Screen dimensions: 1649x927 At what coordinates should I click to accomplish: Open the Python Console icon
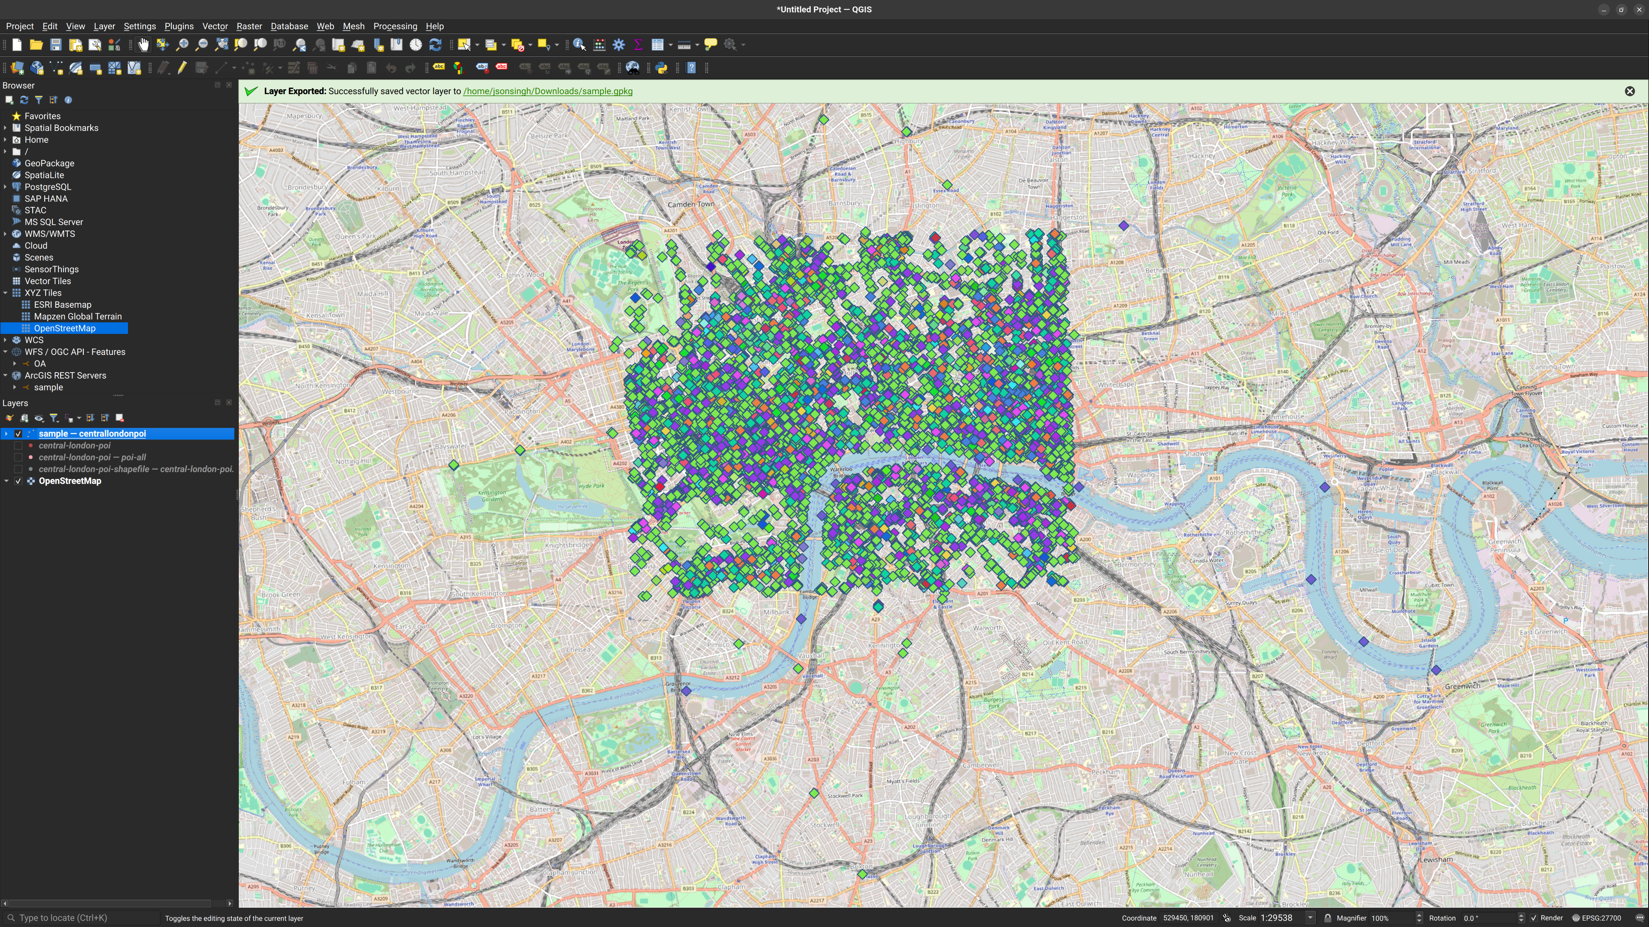(x=662, y=68)
